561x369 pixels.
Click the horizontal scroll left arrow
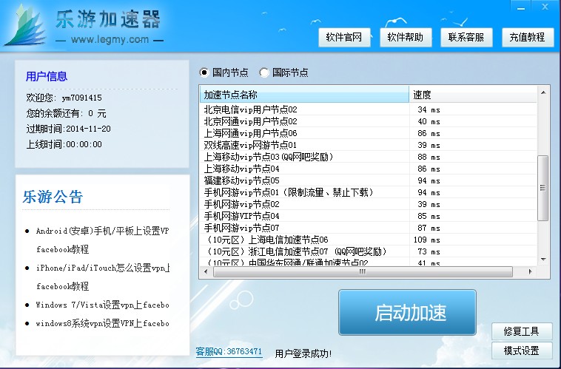tap(206, 271)
